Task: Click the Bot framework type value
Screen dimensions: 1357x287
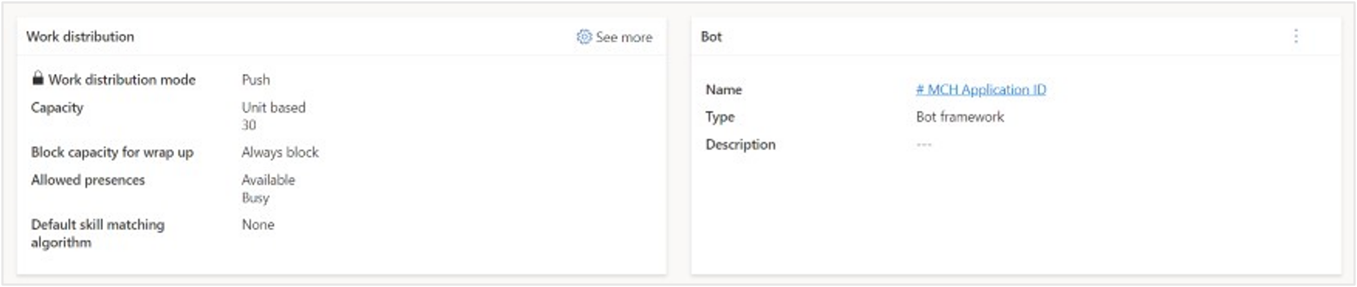Action: point(960,117)
